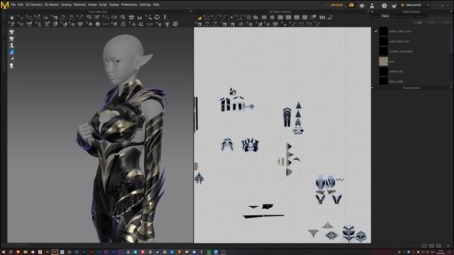Image resolution: width=454 pixels, height=255 pixels.
Task: Open the Materials menu
Action: (79, 5)
